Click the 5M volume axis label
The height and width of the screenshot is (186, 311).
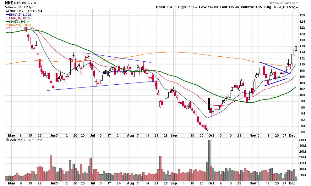(303, 175)
